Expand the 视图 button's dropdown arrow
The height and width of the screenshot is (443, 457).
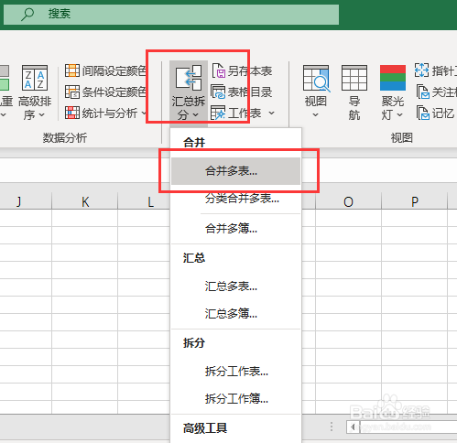click(x=316, y=115)
